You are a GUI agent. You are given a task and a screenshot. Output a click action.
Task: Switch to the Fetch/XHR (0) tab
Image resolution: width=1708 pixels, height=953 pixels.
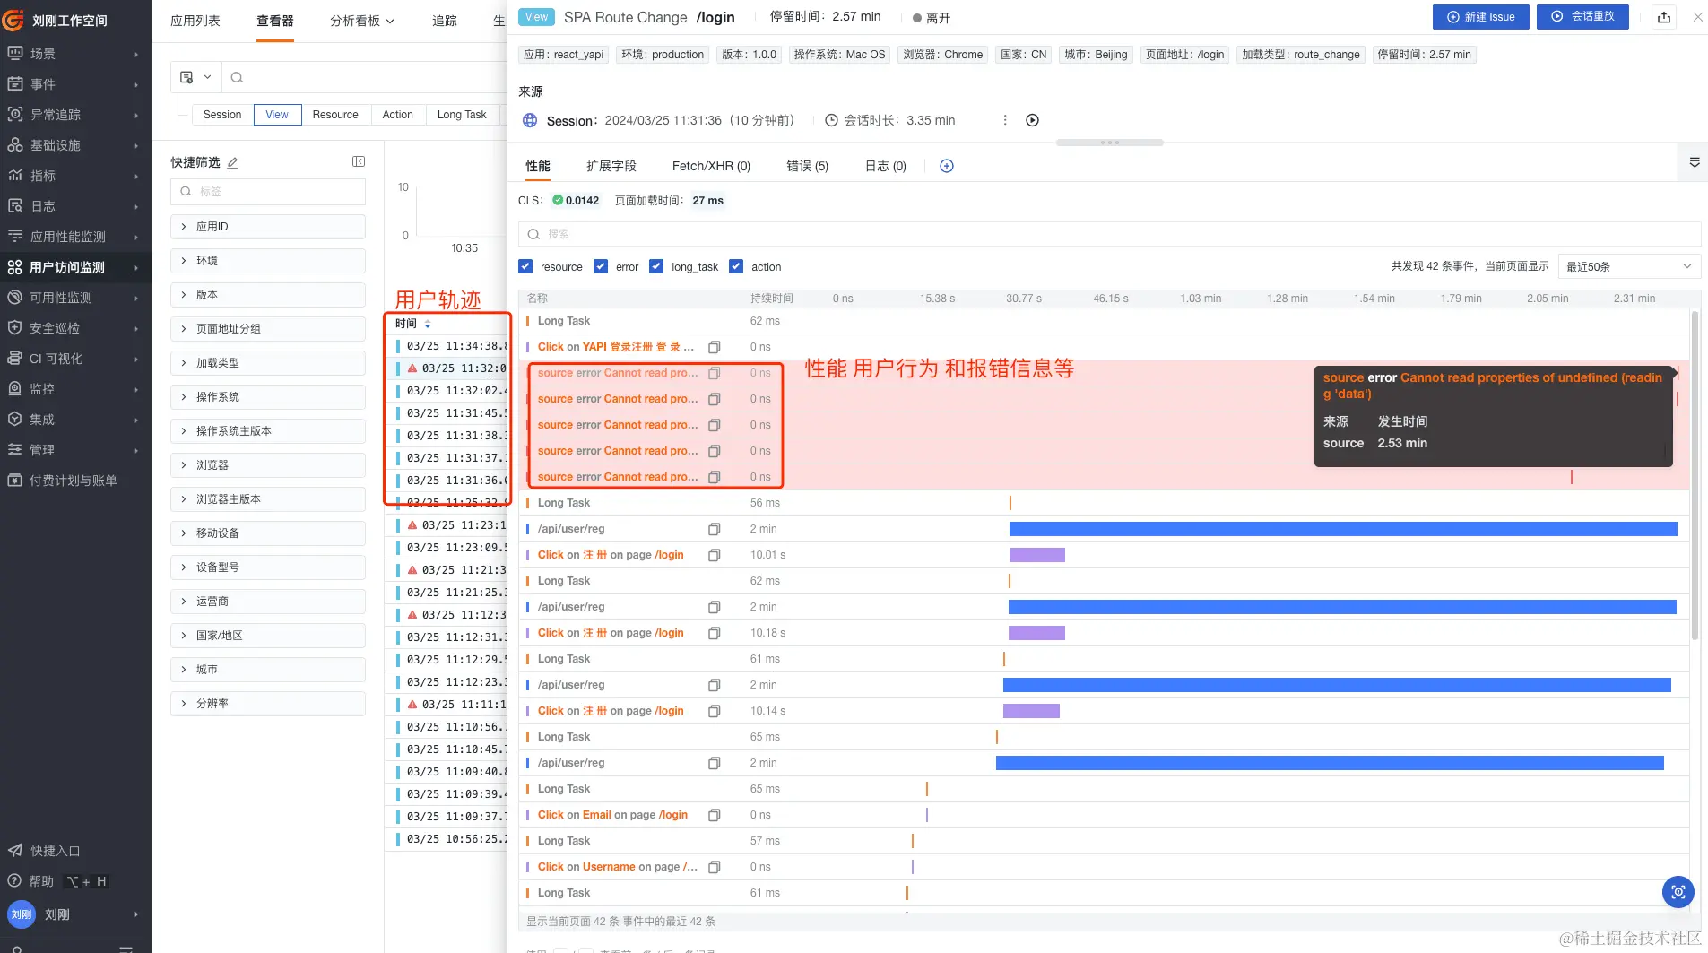point(711,166)
